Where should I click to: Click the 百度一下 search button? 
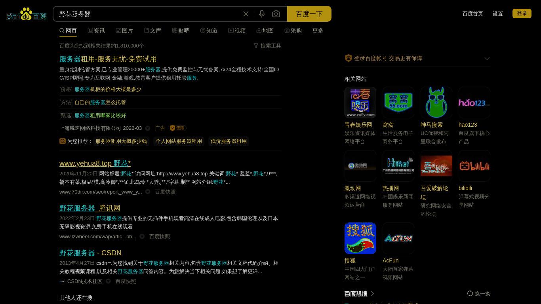point(309,14)
